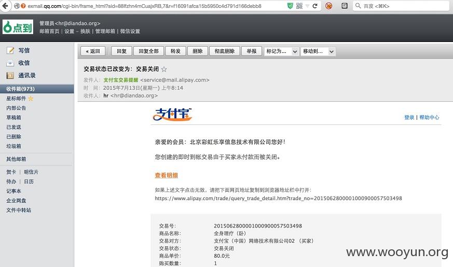Click the reload page icon in address bar
This screenshot has width=453, height=267.
point(315,6)
